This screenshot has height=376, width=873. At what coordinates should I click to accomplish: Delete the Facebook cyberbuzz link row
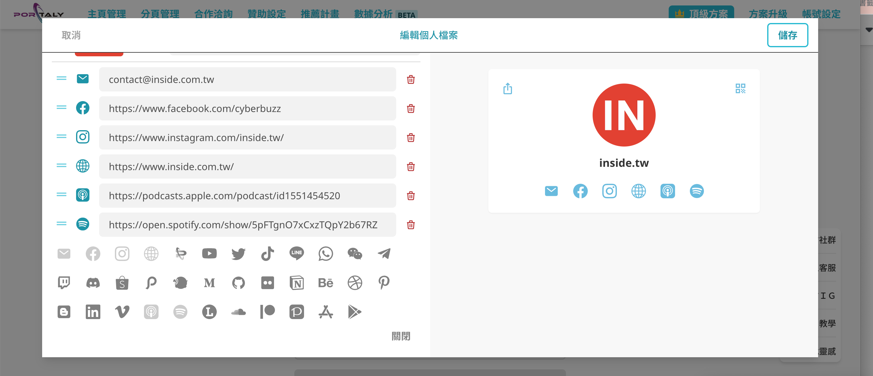[411, 109]
